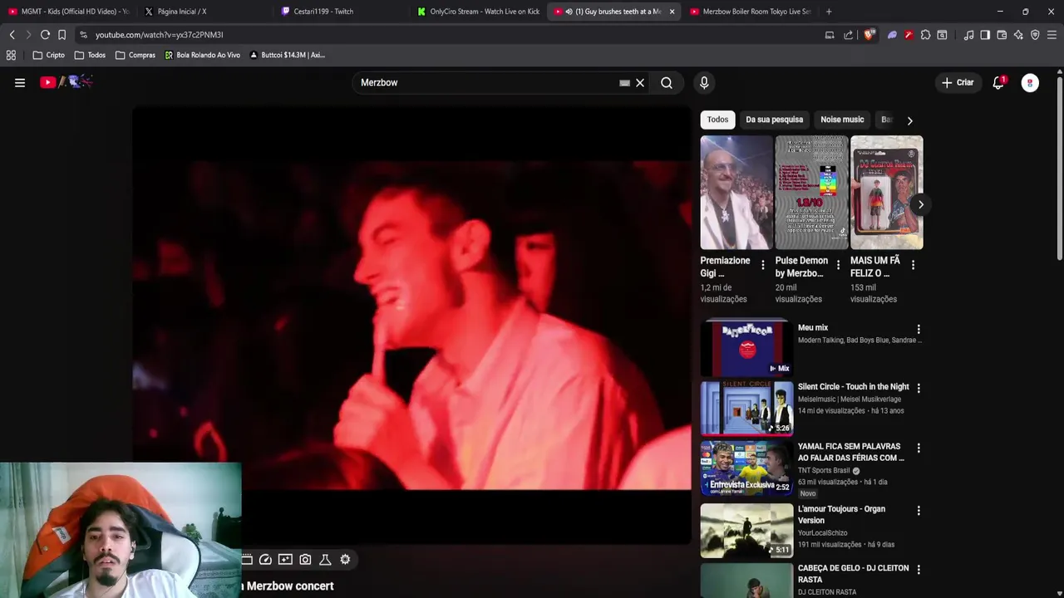Open the TNT Sports Brasil channel name

[x=824, y=470]
